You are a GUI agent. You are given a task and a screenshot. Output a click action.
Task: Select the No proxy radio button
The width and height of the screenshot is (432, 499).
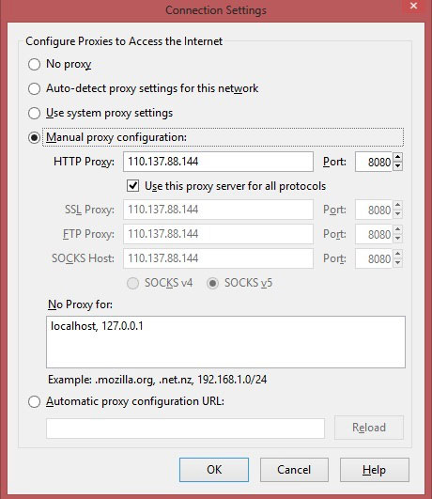pos(34,64)
